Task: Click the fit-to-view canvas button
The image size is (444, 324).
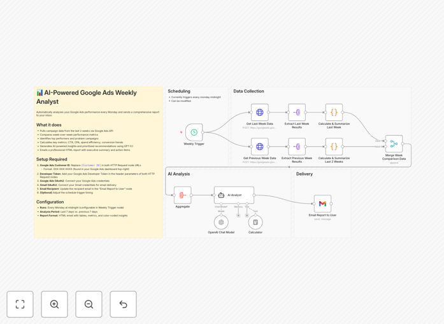Action: [x=20, y=304]
